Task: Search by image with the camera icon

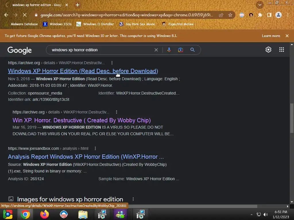Action: point(181,50)
